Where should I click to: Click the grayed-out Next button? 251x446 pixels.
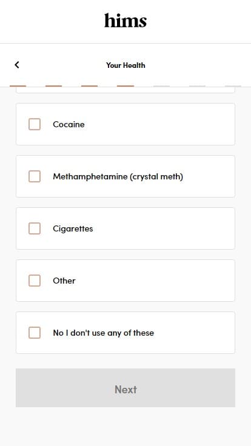pyautogui.click(x=125, y=388)
